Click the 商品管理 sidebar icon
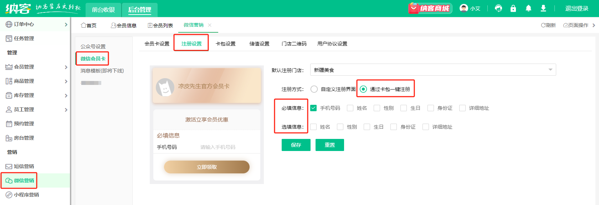The height and width of the screenshot is (205, 599). tap(9, 81)
